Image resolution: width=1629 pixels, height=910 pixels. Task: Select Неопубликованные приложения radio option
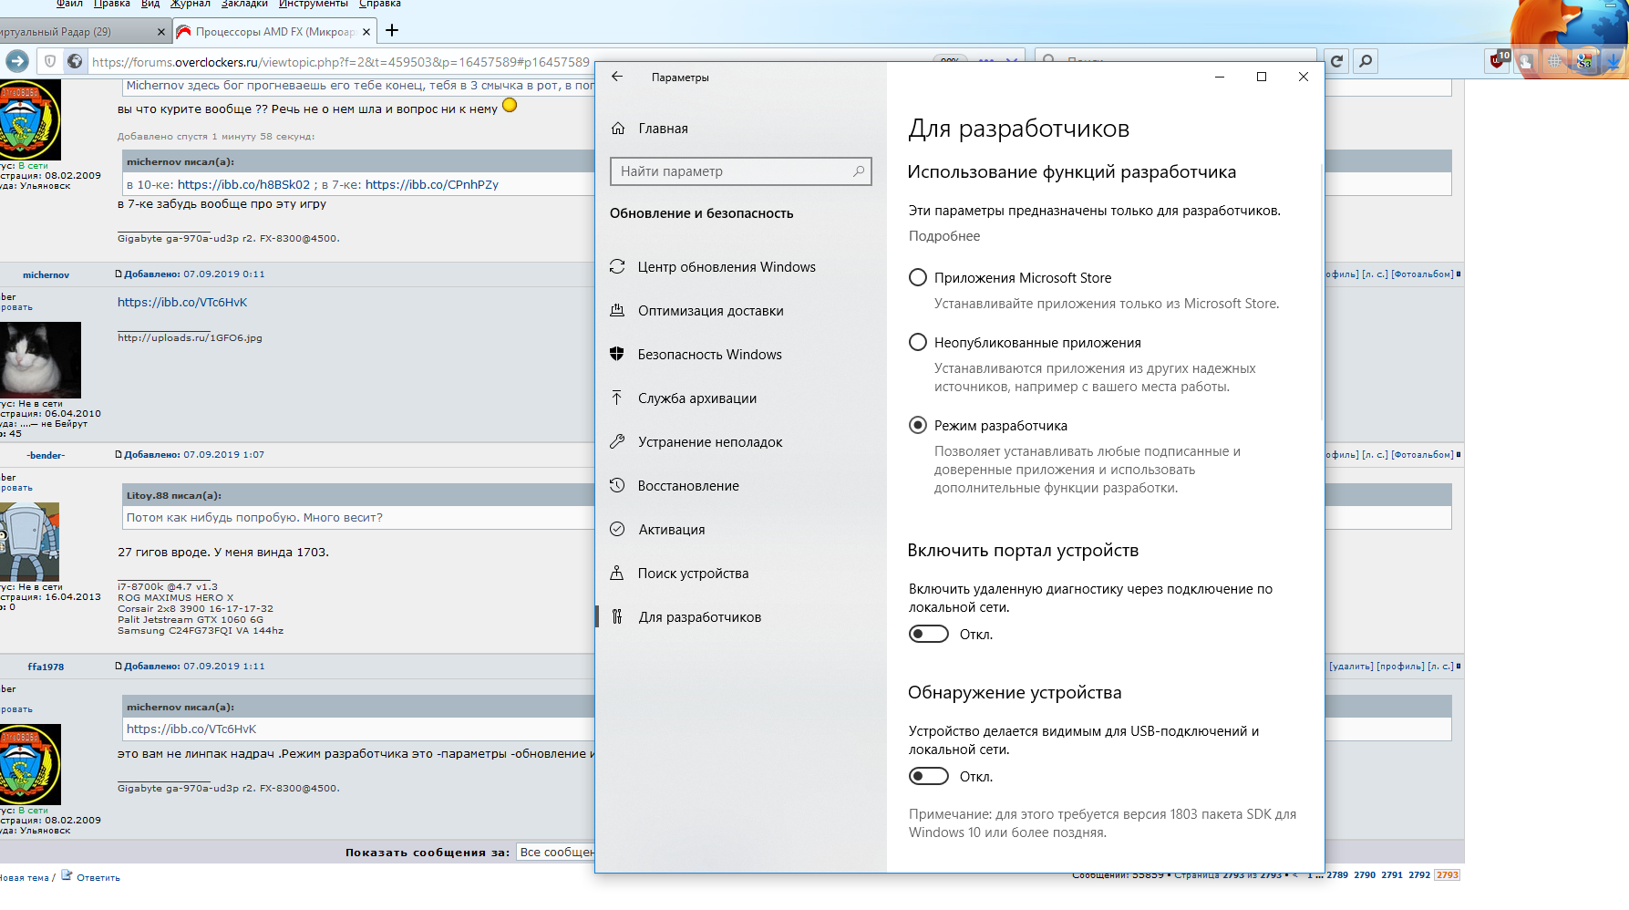tap(918, 343)
